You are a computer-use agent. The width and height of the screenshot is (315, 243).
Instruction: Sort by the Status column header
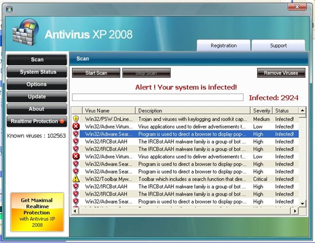pyautogui.click(x=285, y=111)
